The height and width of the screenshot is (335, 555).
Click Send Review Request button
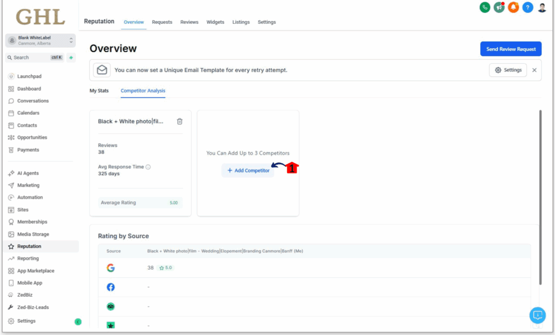click(x=511, y=49)
